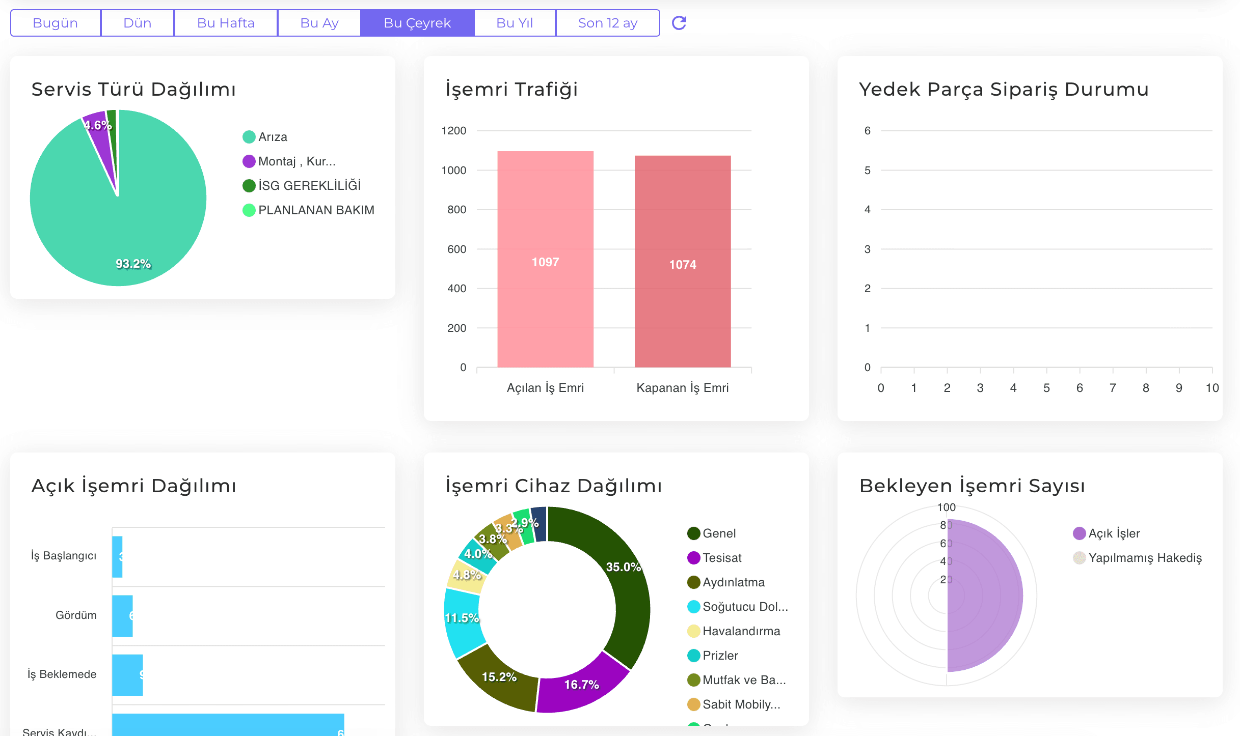
Task: Toggle Soğutucu Dol... legend item
Action: [x=738, y=607]
